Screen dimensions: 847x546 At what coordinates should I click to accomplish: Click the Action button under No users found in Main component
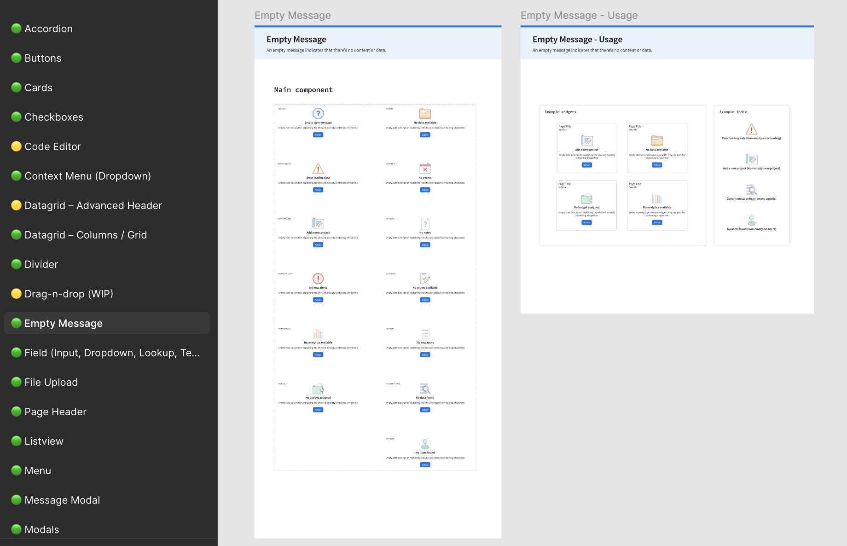coord(425,465)
